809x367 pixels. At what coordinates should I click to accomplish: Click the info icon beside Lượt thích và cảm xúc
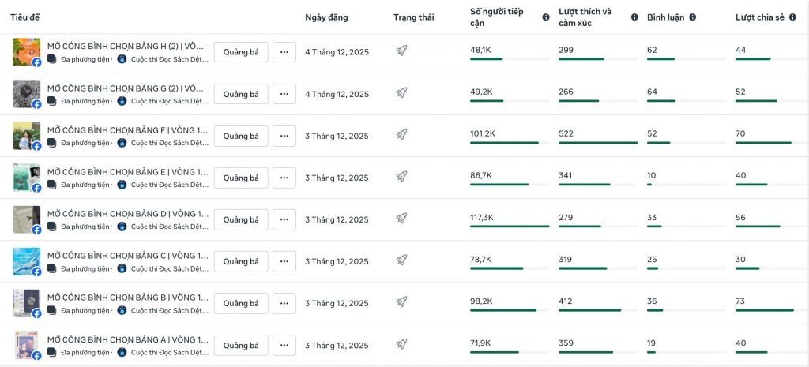[x=634, y=17]
